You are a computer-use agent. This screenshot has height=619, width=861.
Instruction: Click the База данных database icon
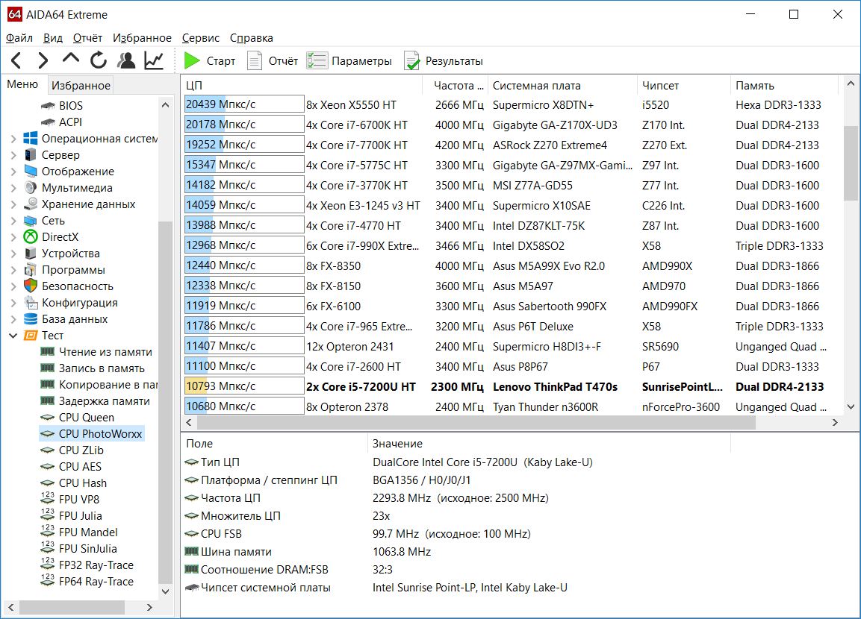click(x=31, y=319)
